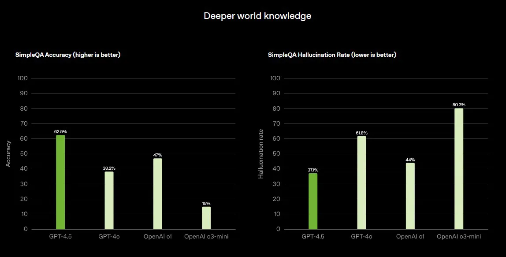The image size is (506, 257).
Task: Click the vertical 'Accuracy' axis title
Action: coord(8,154)
